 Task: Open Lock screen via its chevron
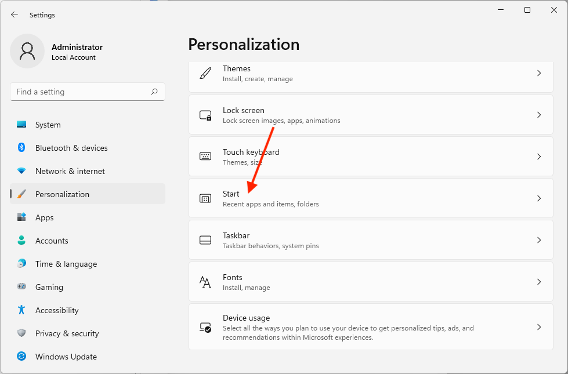click(x=539, y=115)
